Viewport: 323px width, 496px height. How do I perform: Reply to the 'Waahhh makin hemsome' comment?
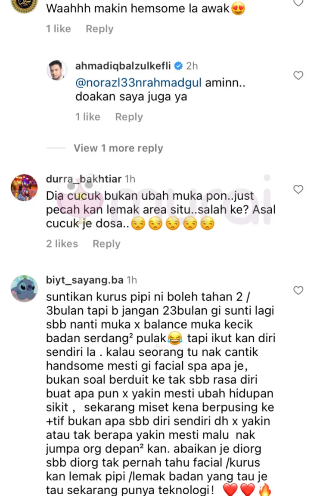99,29
